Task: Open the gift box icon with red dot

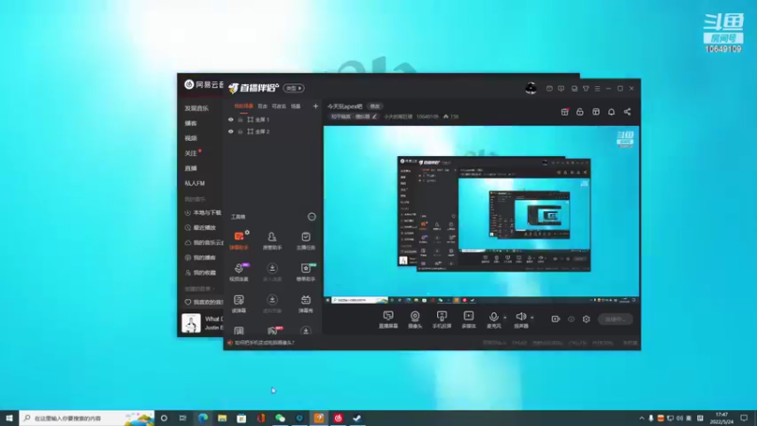Action: click(x=564, y=112)
